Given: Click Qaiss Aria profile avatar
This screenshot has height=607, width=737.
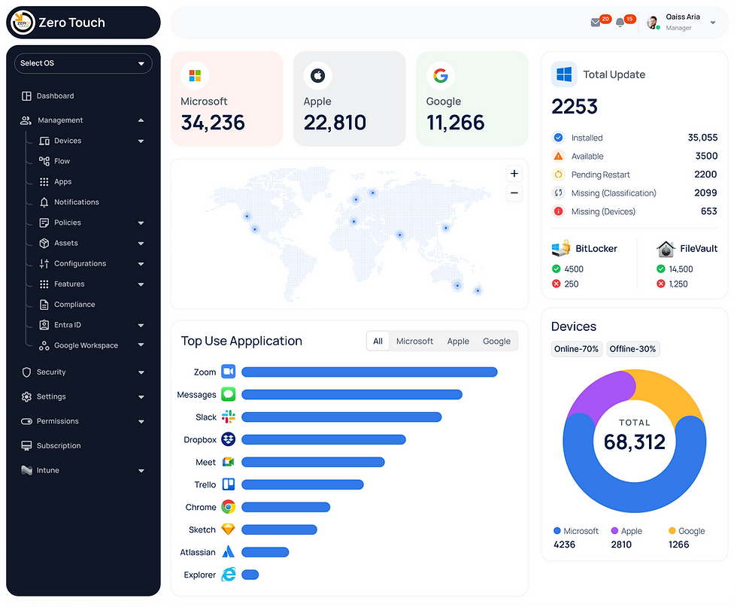Looking at the screenshot, I should (x=653, y=22).
